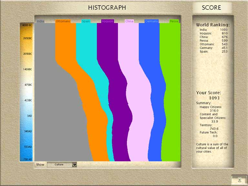Click the X close button at bottom right
Viewport: 248px width, 186px height.
click(239, 180)
